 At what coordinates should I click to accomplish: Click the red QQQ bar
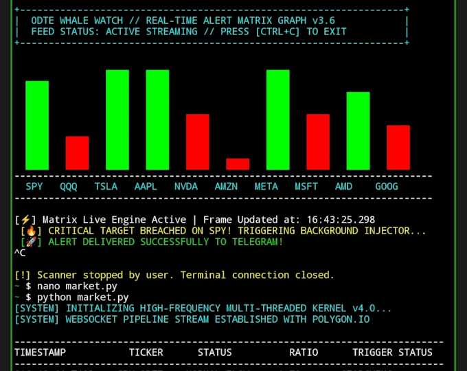(77, 153)
